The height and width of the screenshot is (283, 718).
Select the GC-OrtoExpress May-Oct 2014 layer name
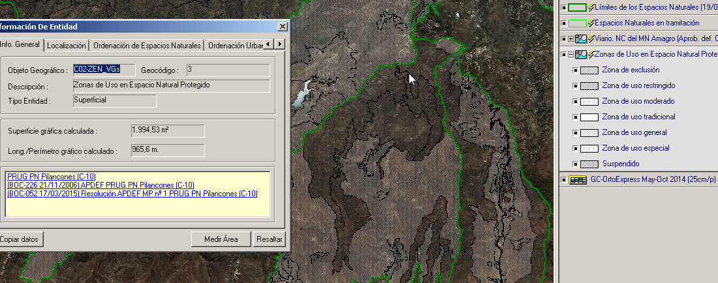click(654, 180)
